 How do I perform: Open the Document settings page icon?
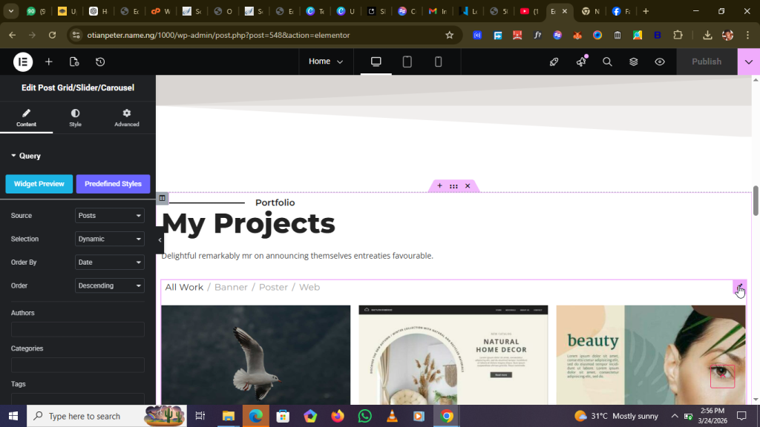point(74,62)
